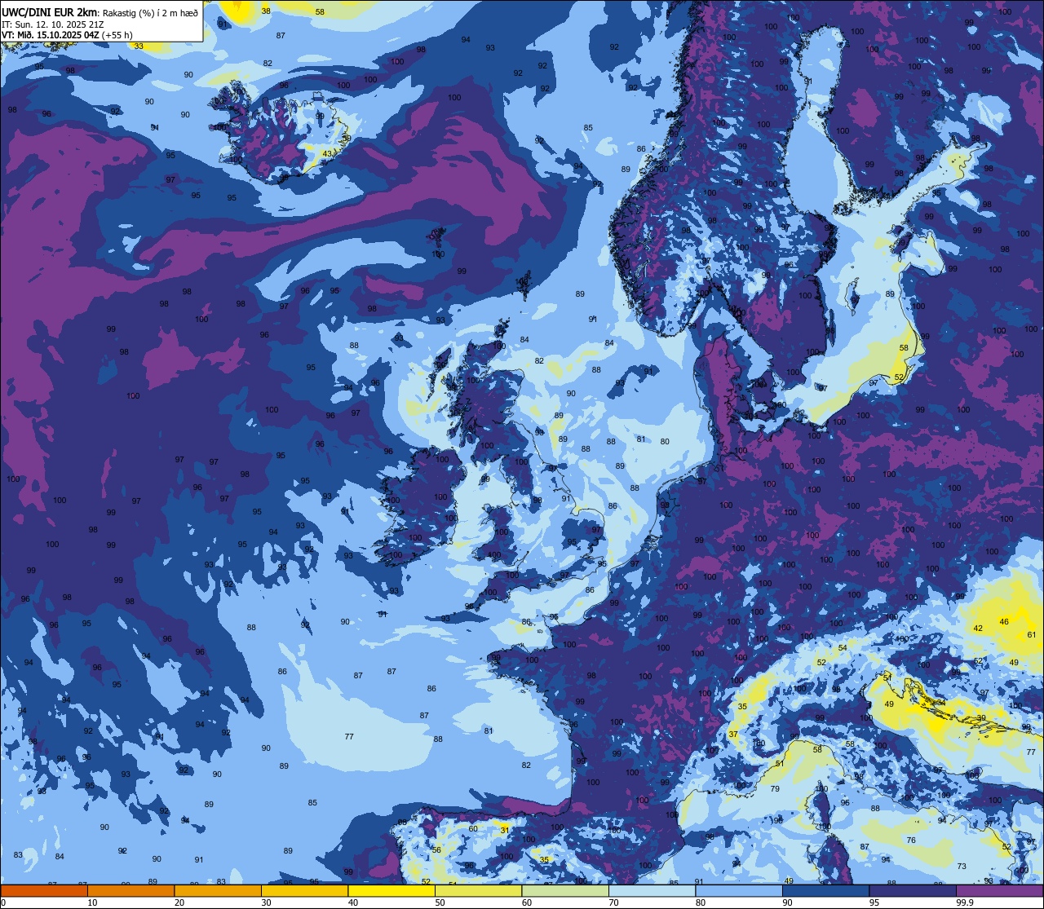Click the 70–80 pale blue legend swatch
This screenshot has width=1044, height=909.
(652, 890)
